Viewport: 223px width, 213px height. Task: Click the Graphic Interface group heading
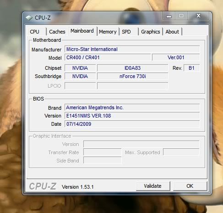tap(52, 136)
